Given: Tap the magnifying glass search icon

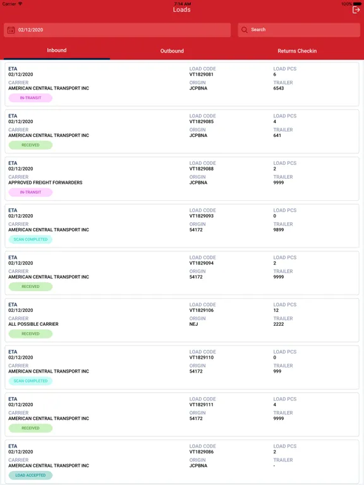Looking at the screenshot, I should coord(244,30).
